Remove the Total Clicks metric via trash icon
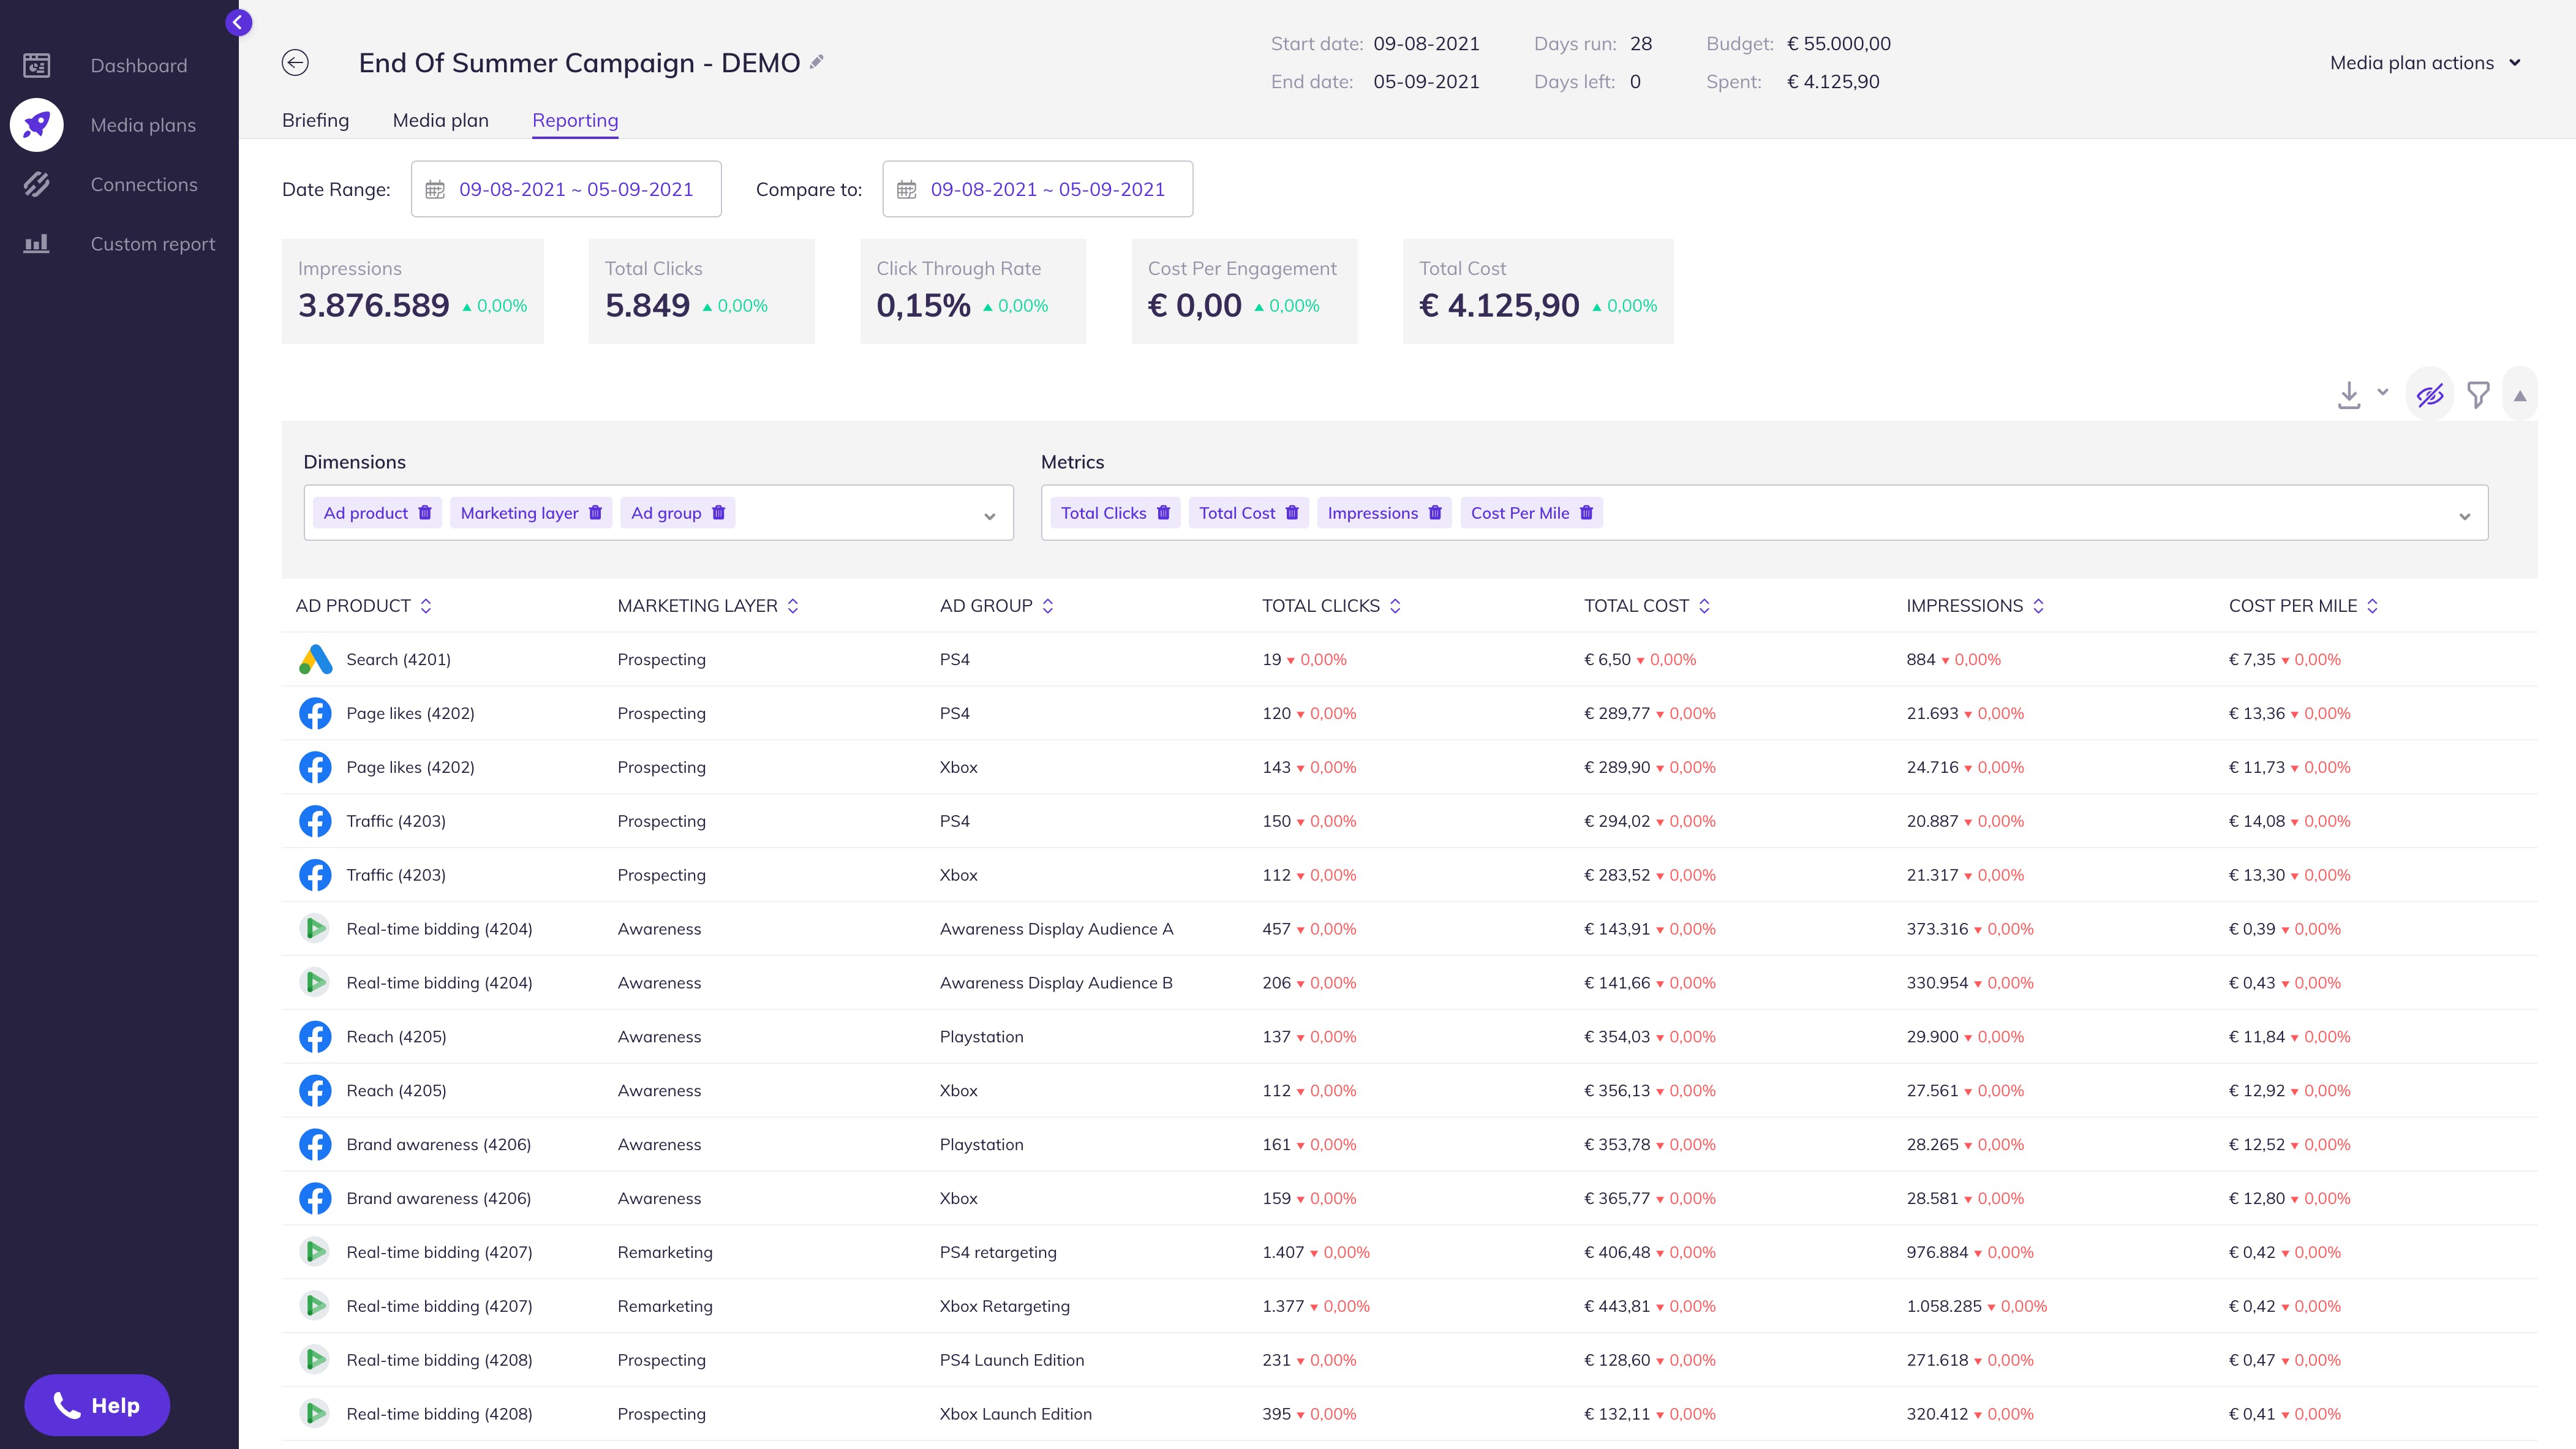Viewport: 2576px width, 1449px height. coord(1163,513)
